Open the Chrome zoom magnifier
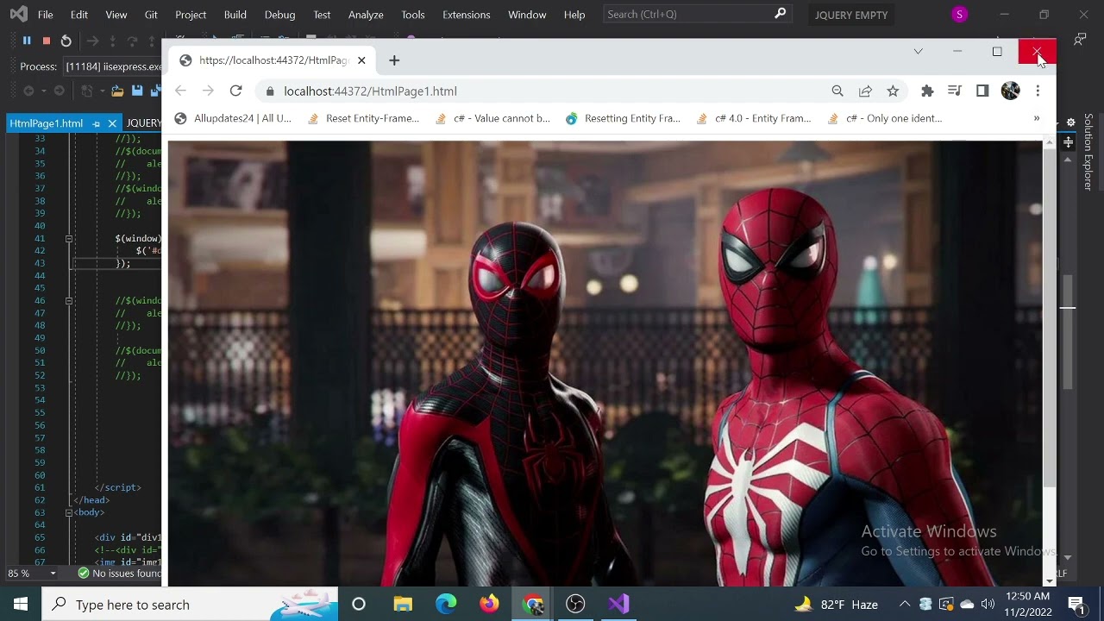1104x621 pixels. (x=837, y=91)
